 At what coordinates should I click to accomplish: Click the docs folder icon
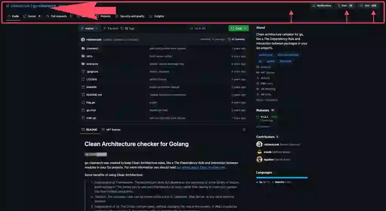tap(83, 56)
